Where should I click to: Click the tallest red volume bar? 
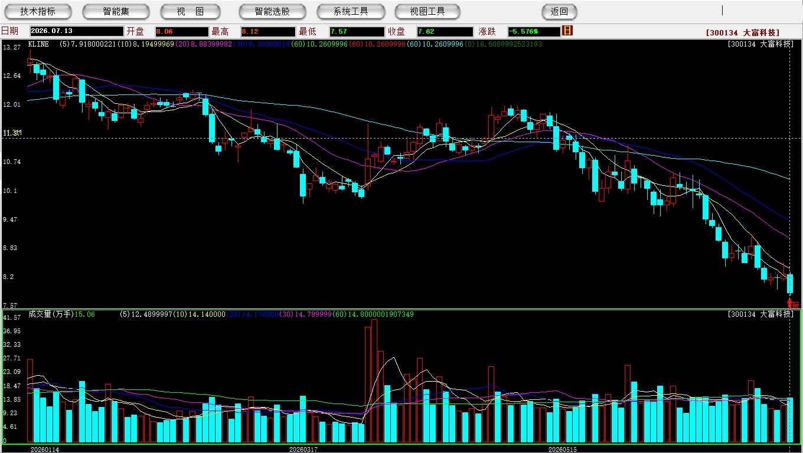click(x=374, y=381)
